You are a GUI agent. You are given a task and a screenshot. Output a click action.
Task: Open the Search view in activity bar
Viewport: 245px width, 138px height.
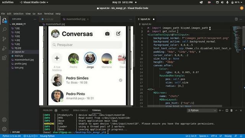[x=4, y=30]
